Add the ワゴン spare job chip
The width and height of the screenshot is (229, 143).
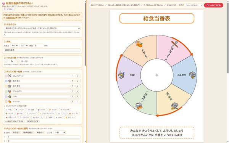pyautogui.click(x=61, y=114)
